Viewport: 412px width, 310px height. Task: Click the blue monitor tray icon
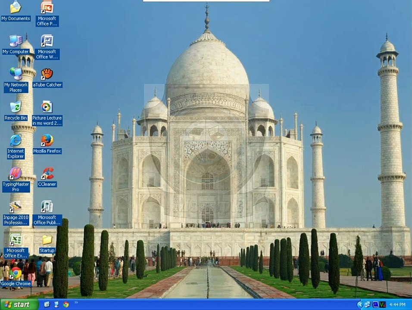375,305
